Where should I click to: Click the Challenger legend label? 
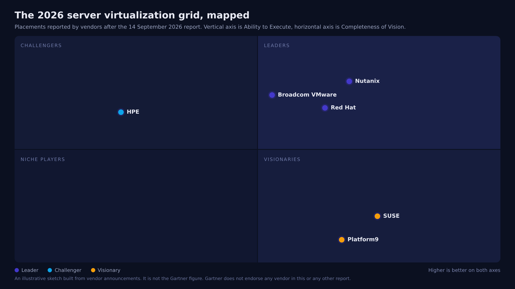click(x=68, y=270)
